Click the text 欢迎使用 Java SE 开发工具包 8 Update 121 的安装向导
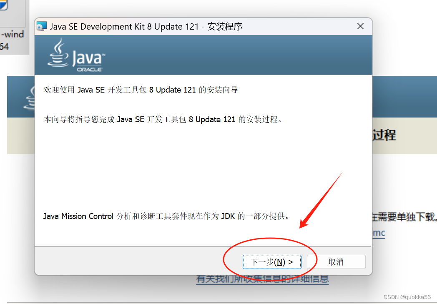The width and height of the screenshot is (437, 304). pyautogui.click(x=141, y=90)
